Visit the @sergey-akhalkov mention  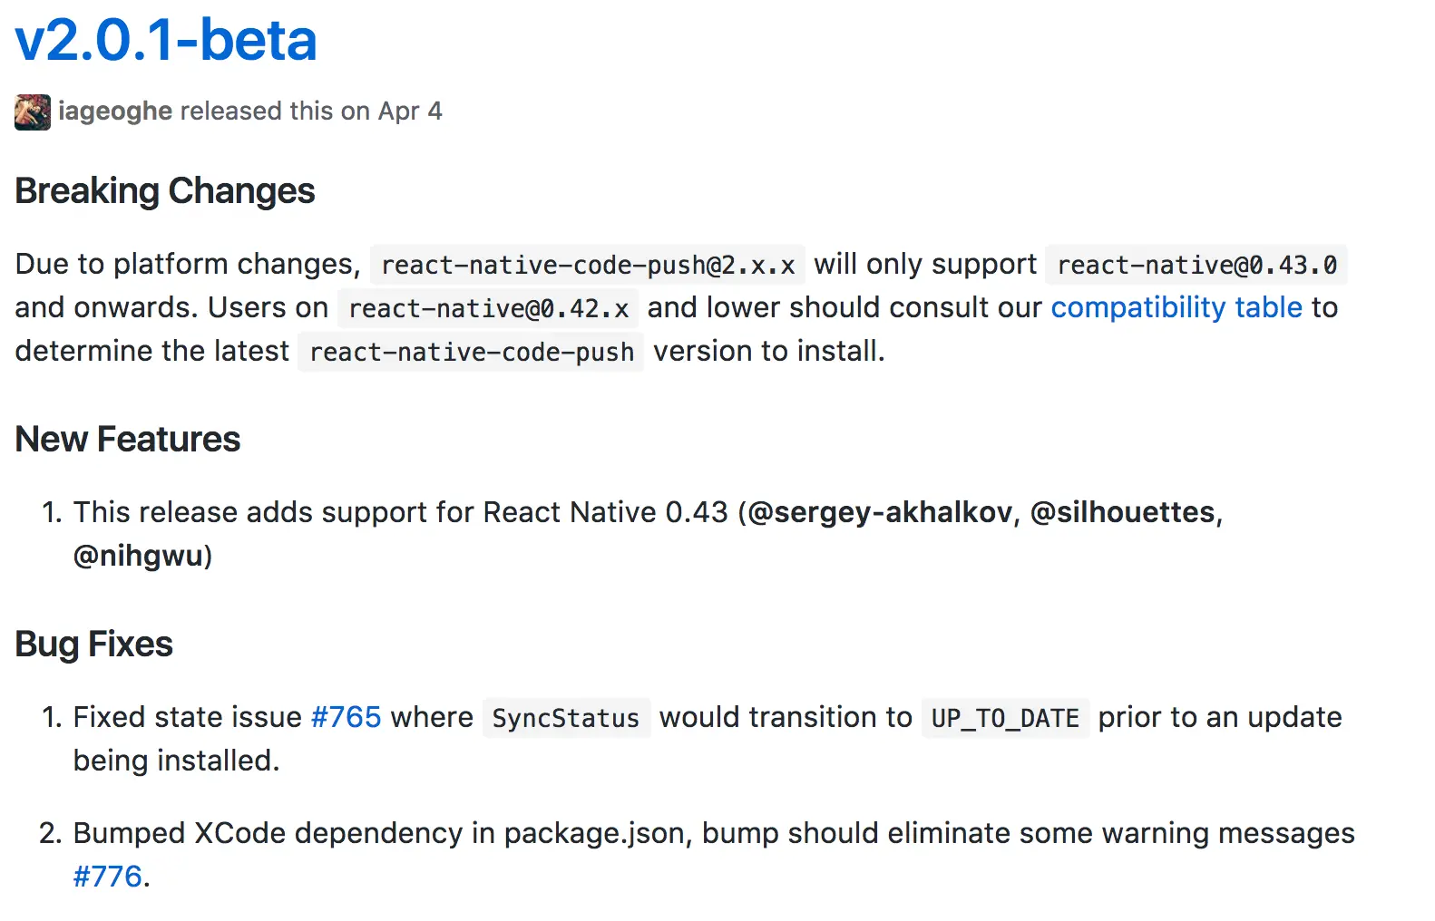(x=880, y=512)
